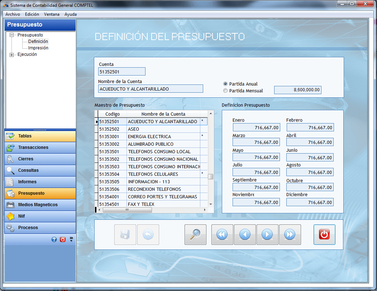Screen dimensions: 377x291
Task: Open the Archivo menu
Action: (13, 14)
